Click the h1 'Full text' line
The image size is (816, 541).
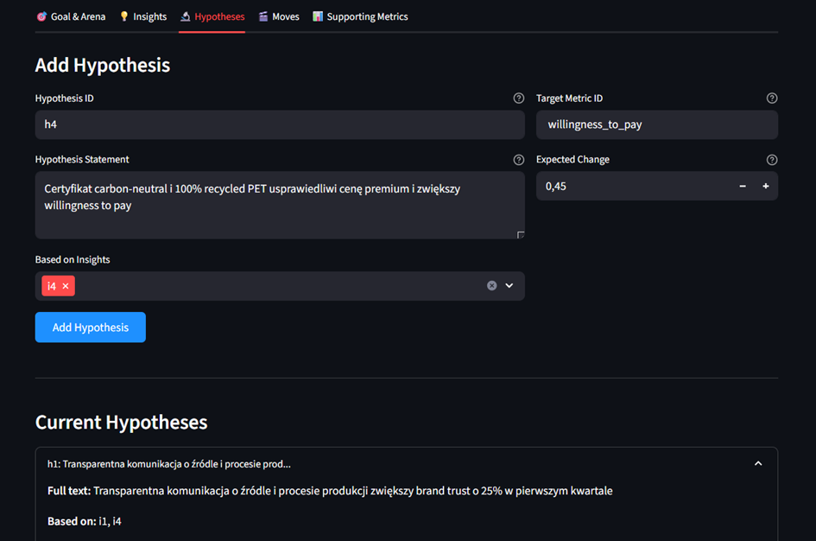[x=330, y=491]
